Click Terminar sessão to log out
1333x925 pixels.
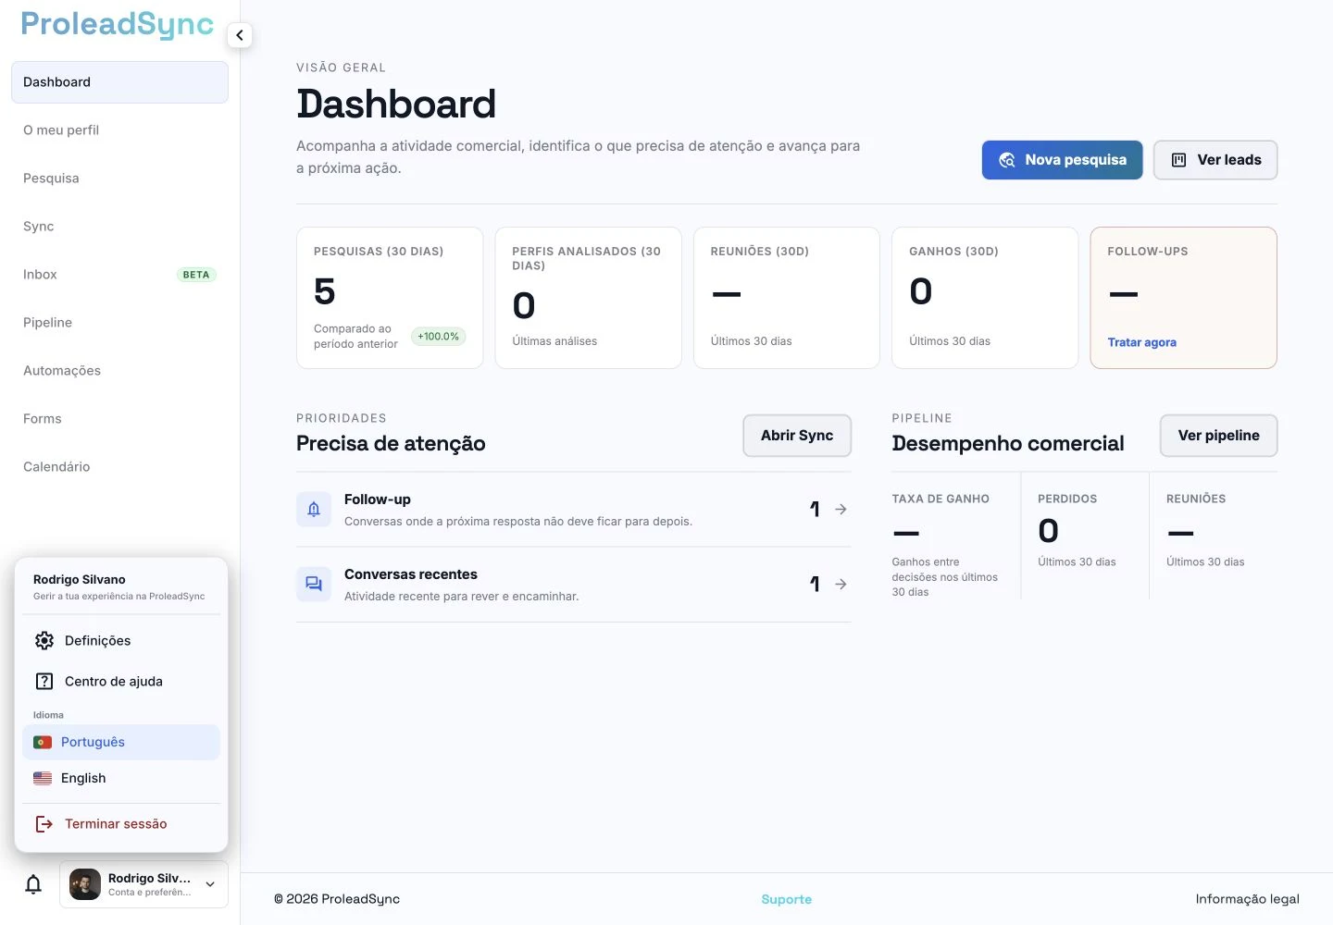click(121, 824)
